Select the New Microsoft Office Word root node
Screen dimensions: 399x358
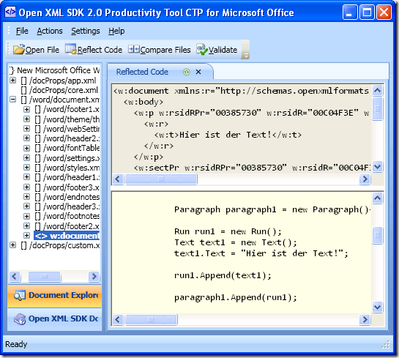click(x=54, y=70)
